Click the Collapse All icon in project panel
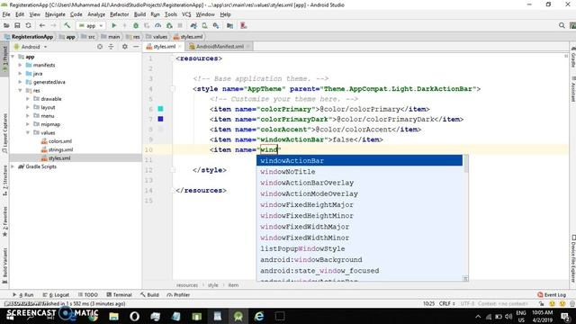This screenshot has height=324, width=576. coord(111,47)
